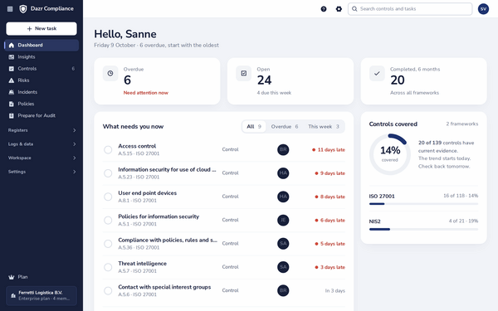Open the help question mark icon

(324, 9)
